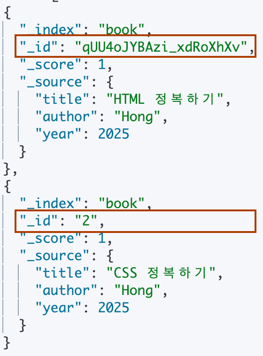Click the first "title" key

coord(62,99)
